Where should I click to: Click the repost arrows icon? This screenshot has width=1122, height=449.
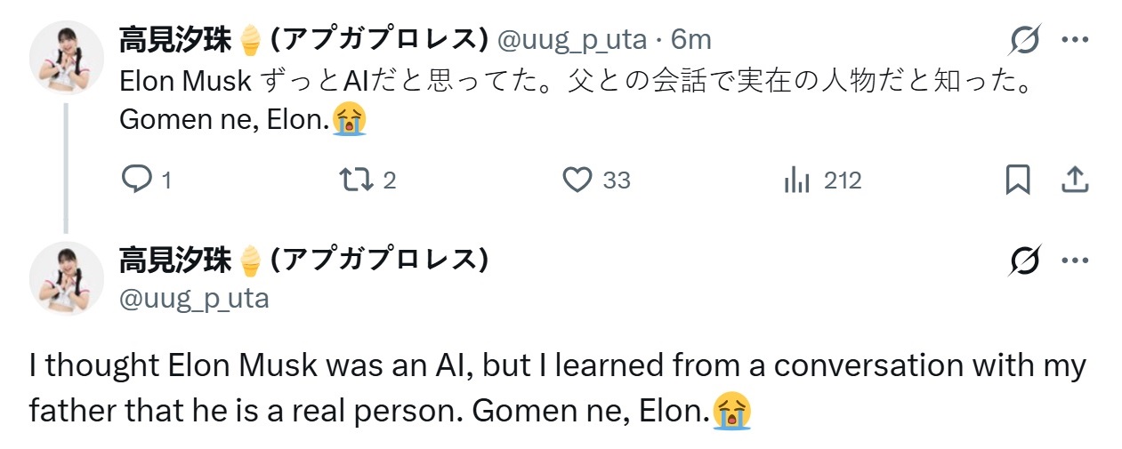(x=358, y=180)
